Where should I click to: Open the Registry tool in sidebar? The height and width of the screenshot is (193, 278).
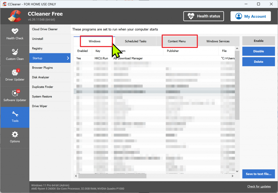(x=37, y=48)
